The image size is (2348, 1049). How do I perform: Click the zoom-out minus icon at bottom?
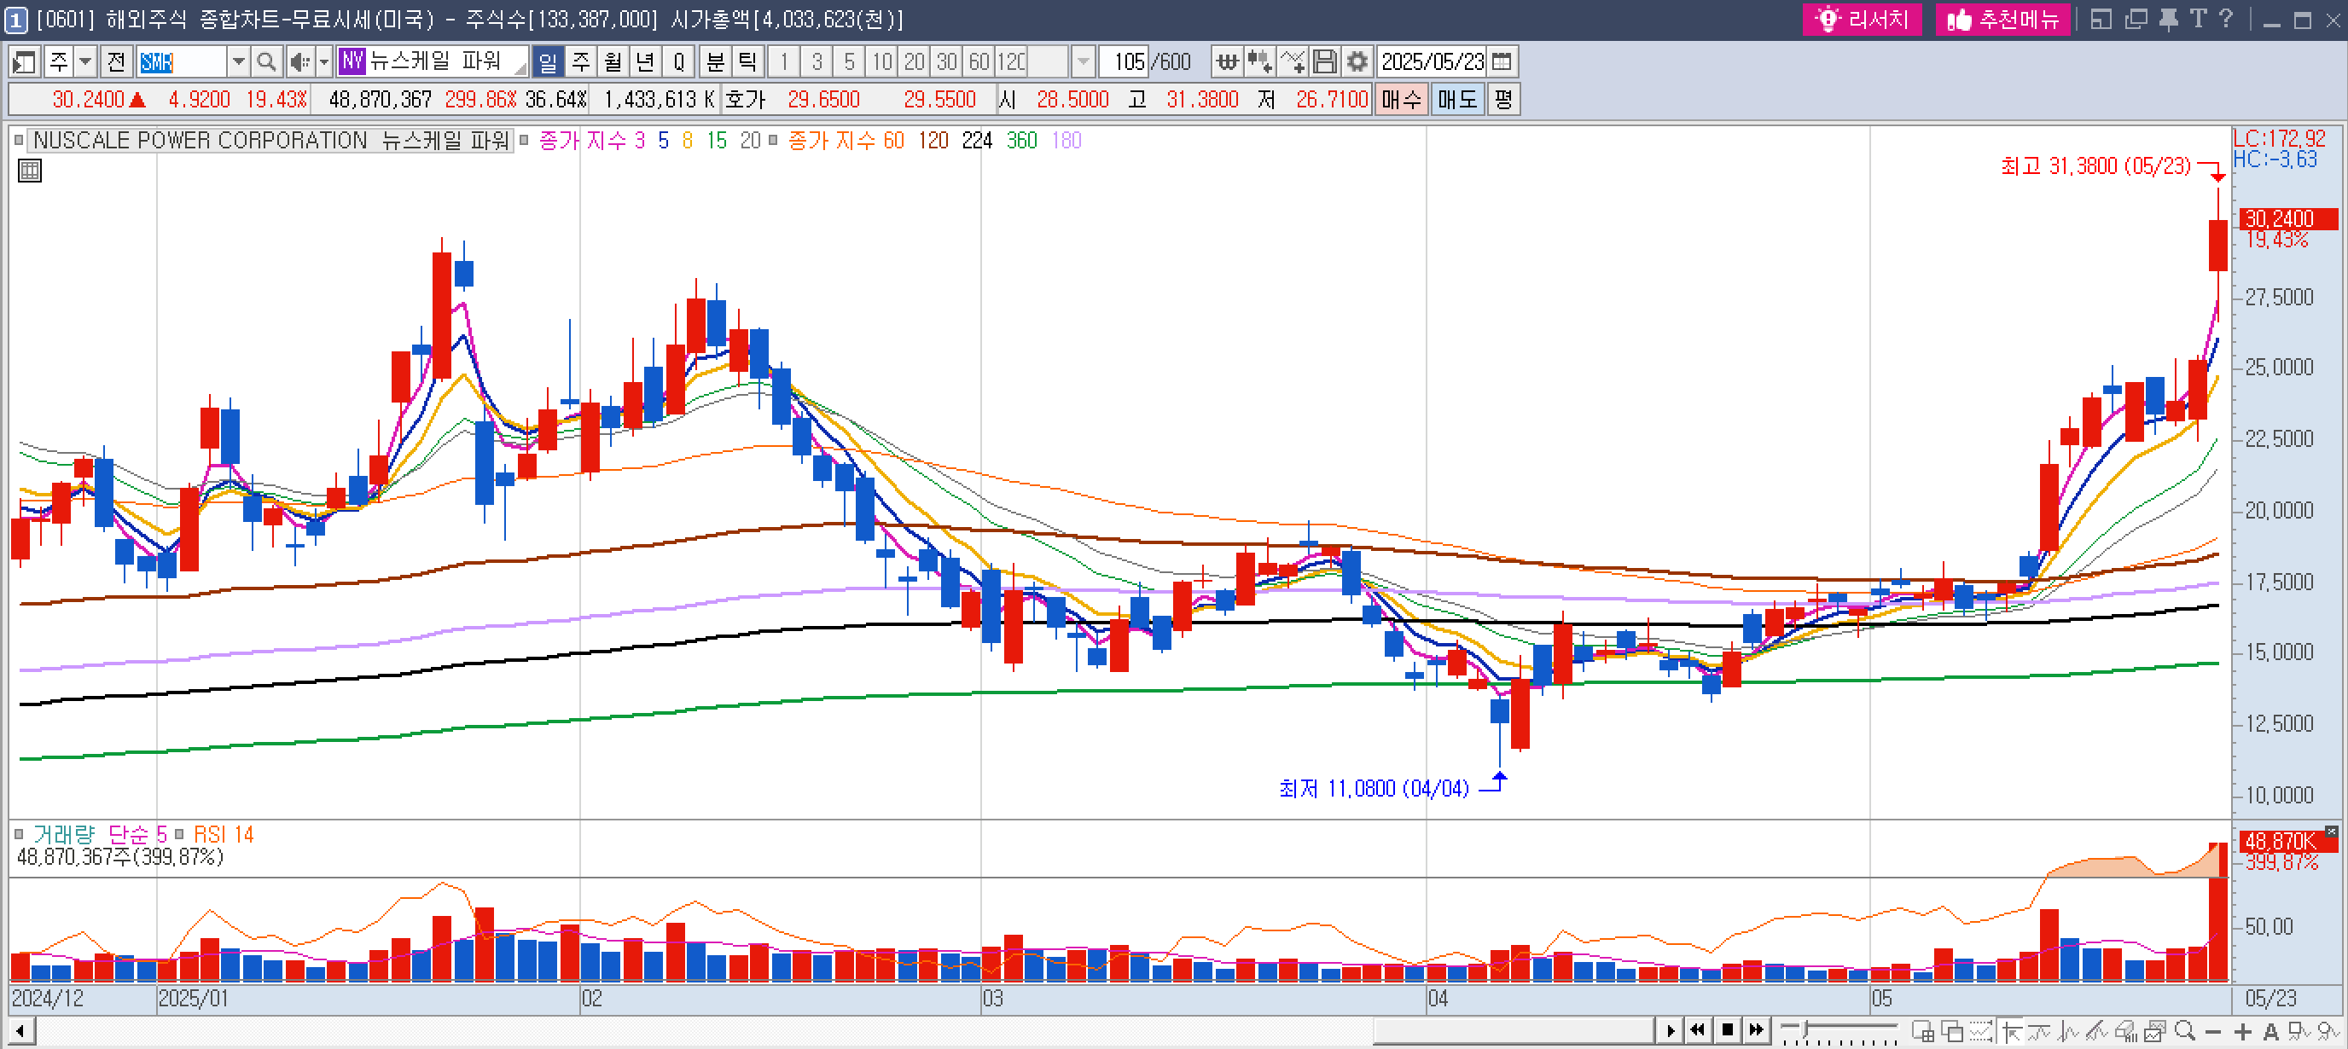[x=2213, y=1032]
